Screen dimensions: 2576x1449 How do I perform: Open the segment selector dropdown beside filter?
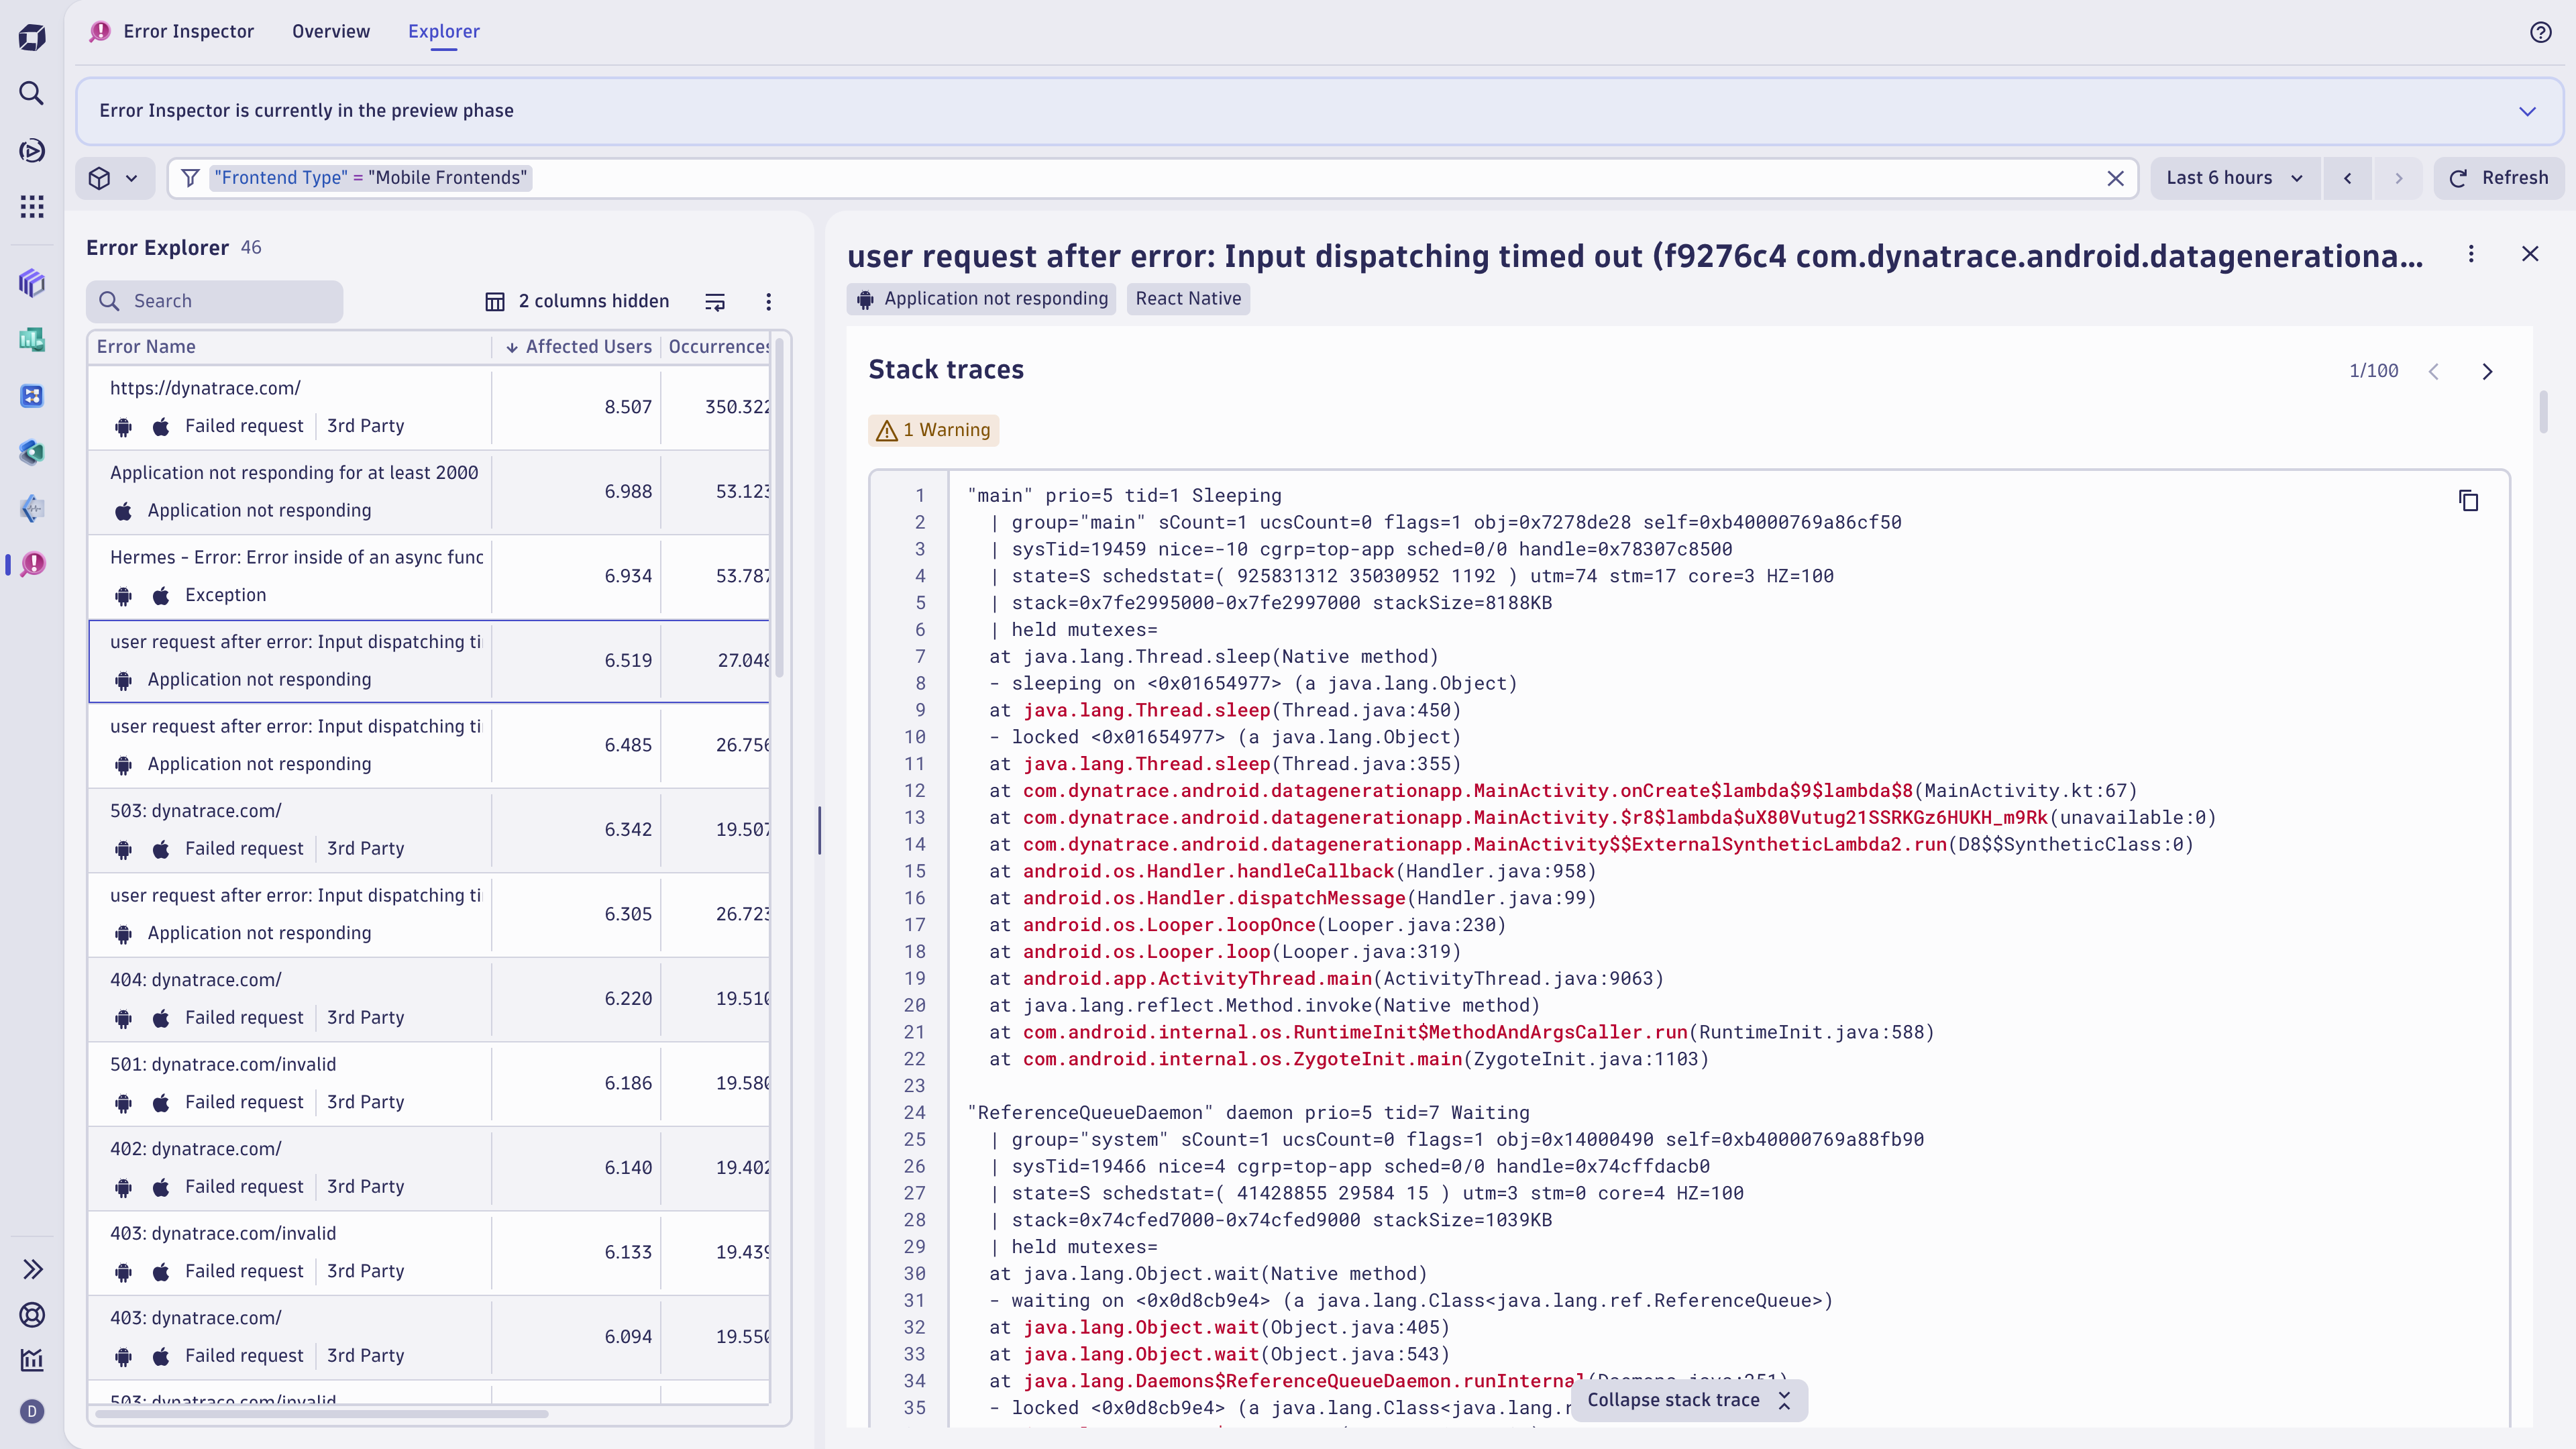114,178
